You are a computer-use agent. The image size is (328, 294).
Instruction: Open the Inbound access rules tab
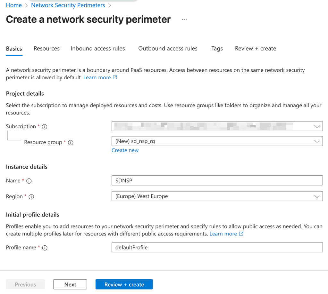pyautogui.click(x=98, y=49)
